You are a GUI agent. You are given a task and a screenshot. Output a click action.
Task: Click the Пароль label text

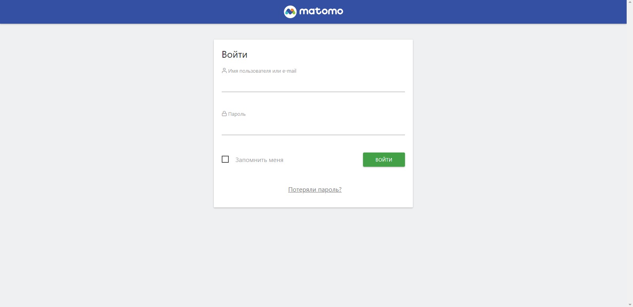point(237,114)
